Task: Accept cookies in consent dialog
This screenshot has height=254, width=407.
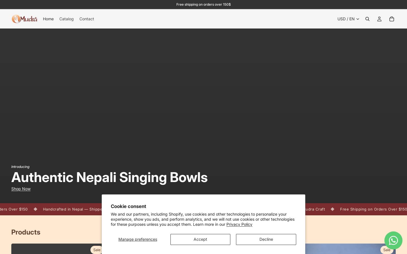Action: 200,239
